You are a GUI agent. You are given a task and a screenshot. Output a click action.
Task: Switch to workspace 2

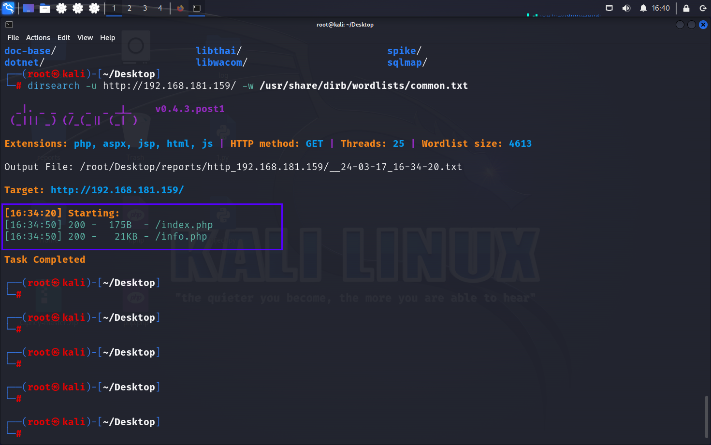tap(130, 8)
